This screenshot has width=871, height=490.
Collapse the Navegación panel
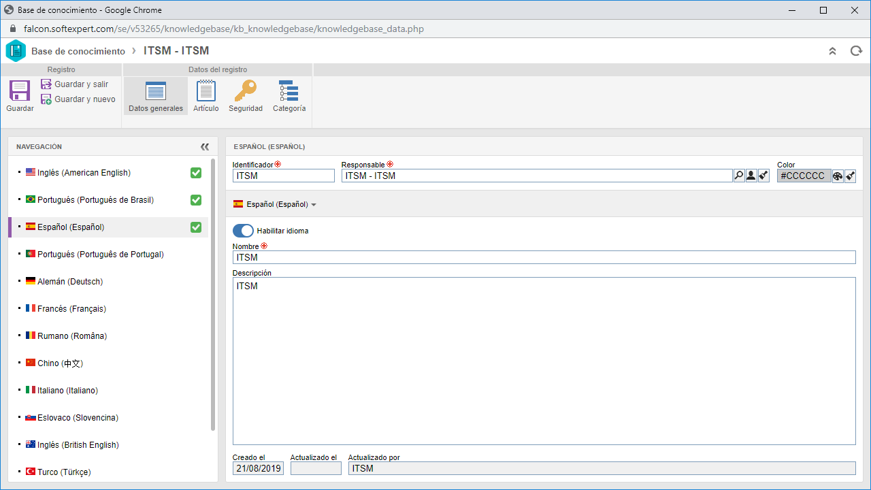tap(205, 146)
